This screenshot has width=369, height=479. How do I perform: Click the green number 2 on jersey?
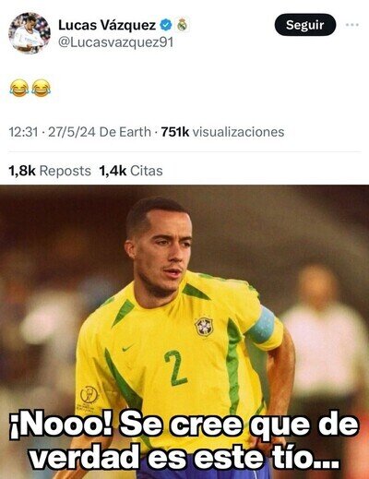(x=175, y=368)
